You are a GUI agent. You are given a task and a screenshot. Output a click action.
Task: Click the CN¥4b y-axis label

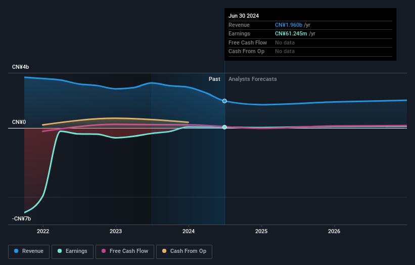(20, 67)
